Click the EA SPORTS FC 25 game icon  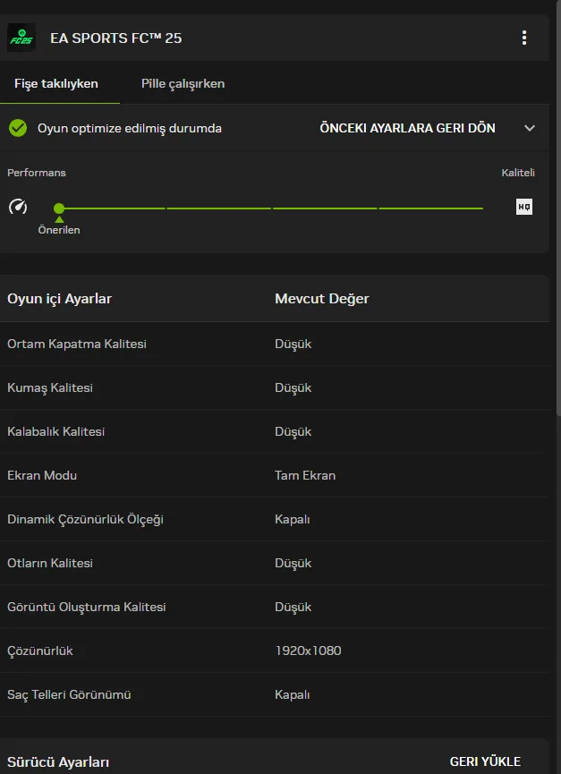point(21,38)
